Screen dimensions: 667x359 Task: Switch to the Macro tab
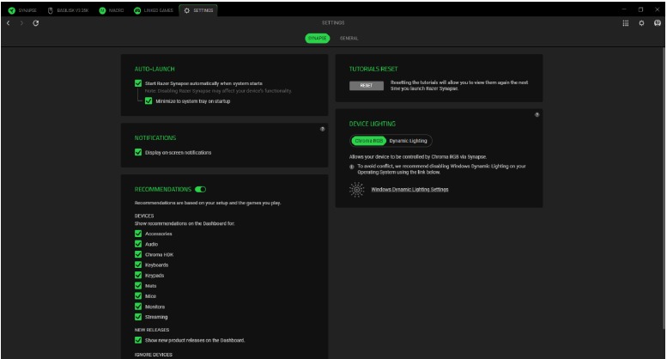pos(112,10)
